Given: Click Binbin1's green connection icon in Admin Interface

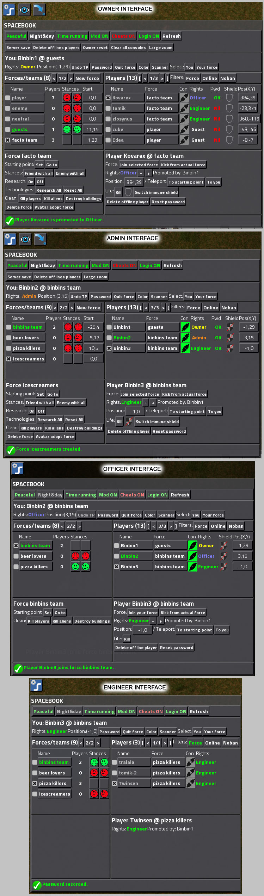Looking at the screenshot, I should [185, 327].
